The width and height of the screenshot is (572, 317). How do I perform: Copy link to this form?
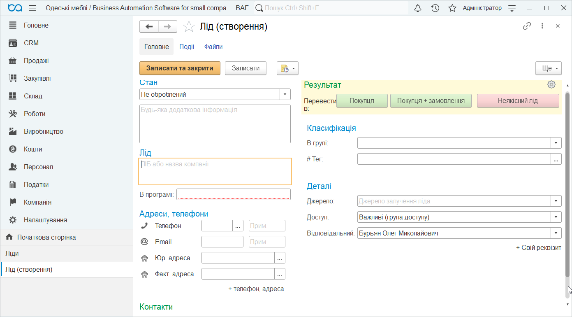point(527,26)
